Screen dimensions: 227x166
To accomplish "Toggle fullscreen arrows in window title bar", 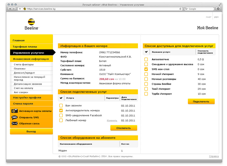I will click(220, 5).
